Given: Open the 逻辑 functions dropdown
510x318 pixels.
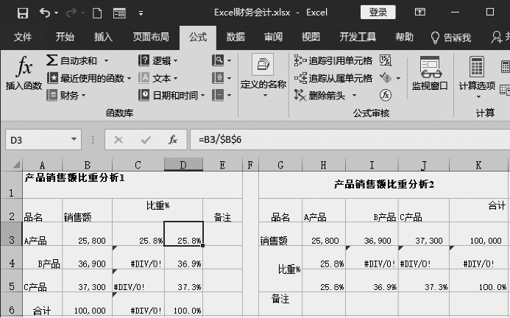Looking at the screenshot, I should pyautogui.click(x=158, y=60).
